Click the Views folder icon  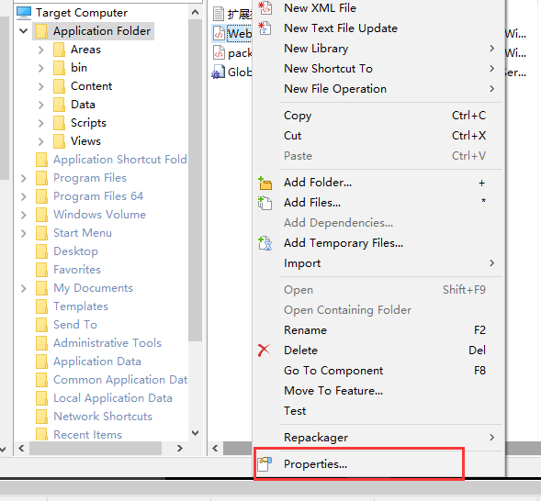tap(60, 141)
